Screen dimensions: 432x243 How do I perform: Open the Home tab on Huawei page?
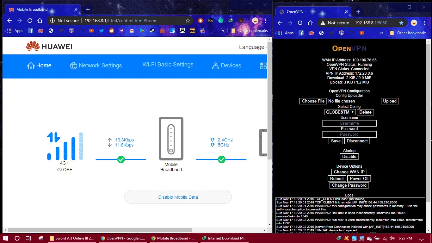(x=39, y=65)
